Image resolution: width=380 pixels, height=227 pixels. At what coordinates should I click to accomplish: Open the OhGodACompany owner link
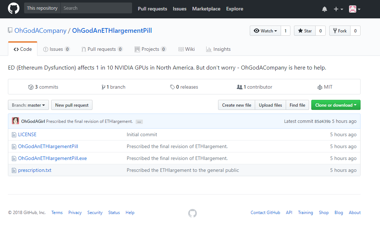40,31
